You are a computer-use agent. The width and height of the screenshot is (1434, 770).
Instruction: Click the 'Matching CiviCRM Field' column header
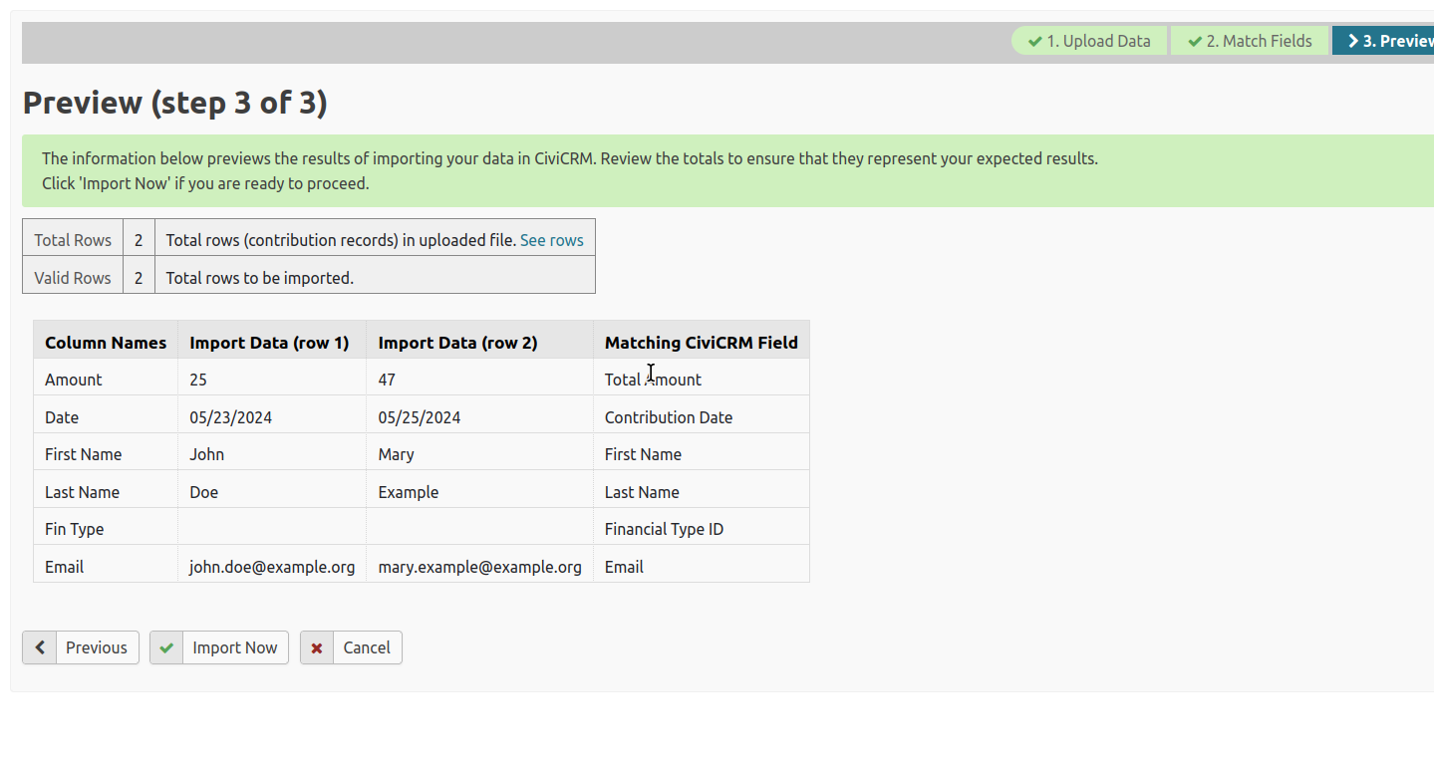click(x=701, y=343)
